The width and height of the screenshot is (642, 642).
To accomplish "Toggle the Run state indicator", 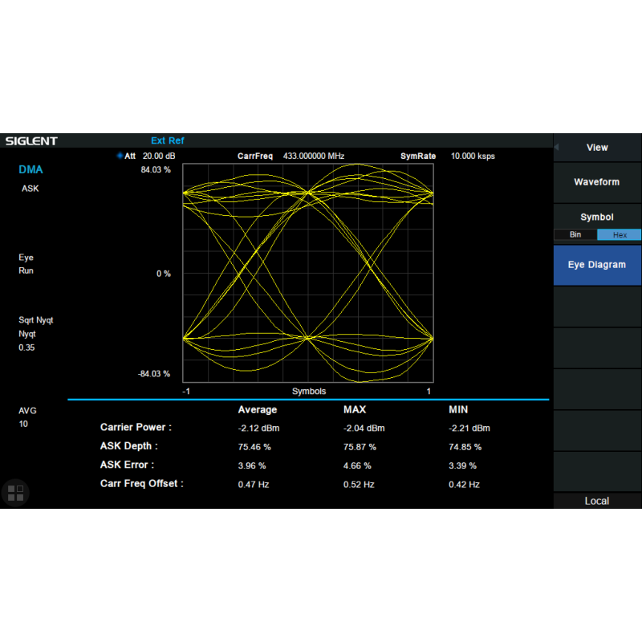I will click(x=26, y=271).
